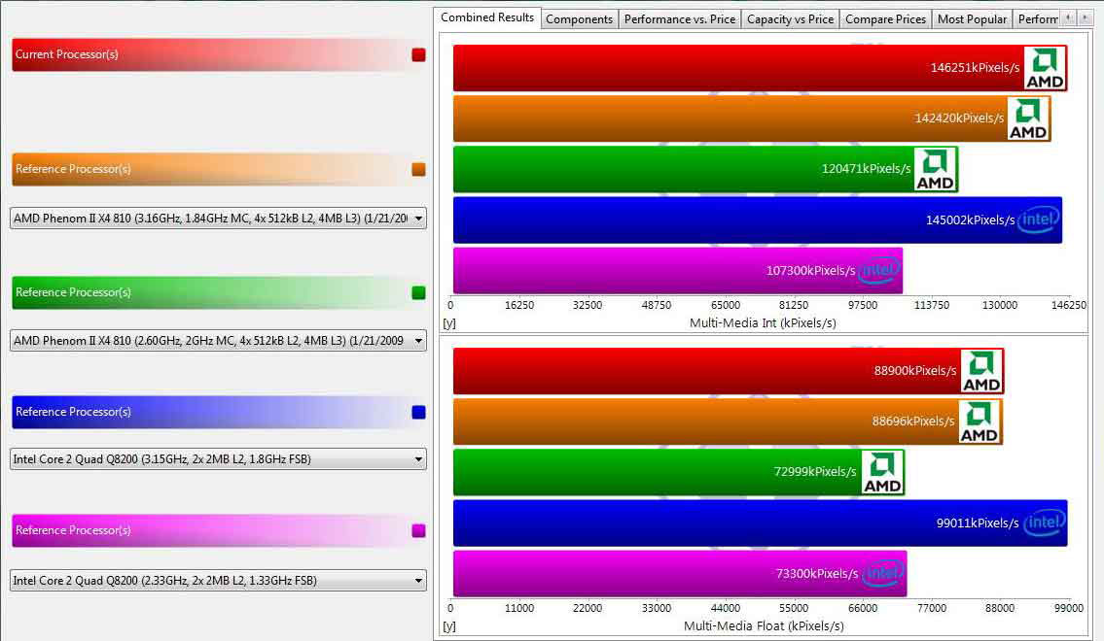1104x641 pixels.
Task: Open the Phenom II X4 810 3.16GHz dropdown
Action: pos(218,219)
